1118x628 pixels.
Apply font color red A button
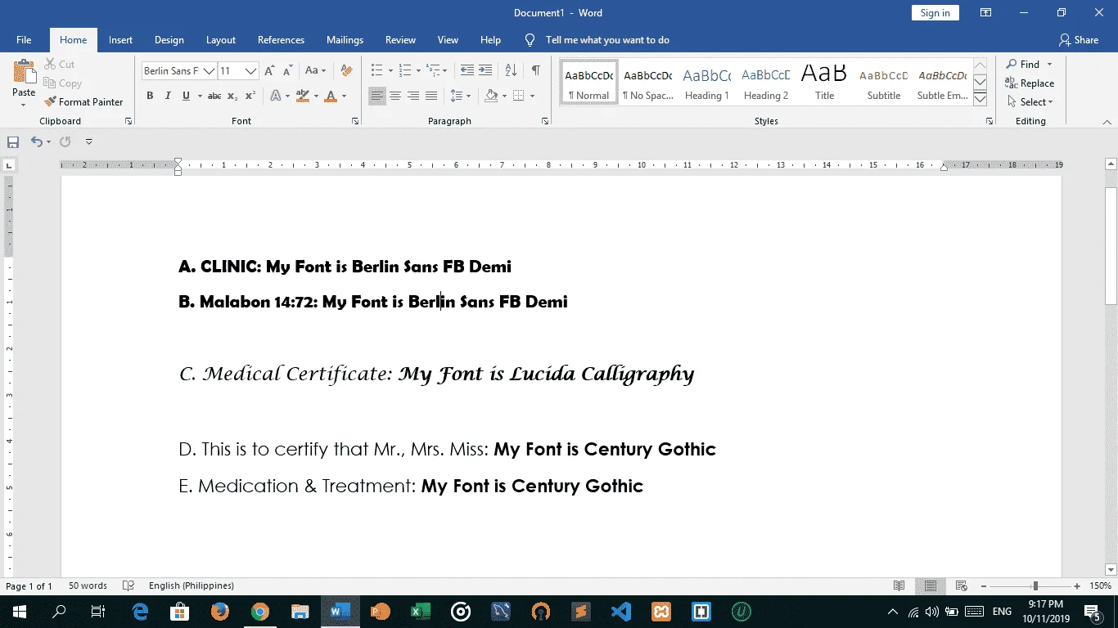(331, 96)
